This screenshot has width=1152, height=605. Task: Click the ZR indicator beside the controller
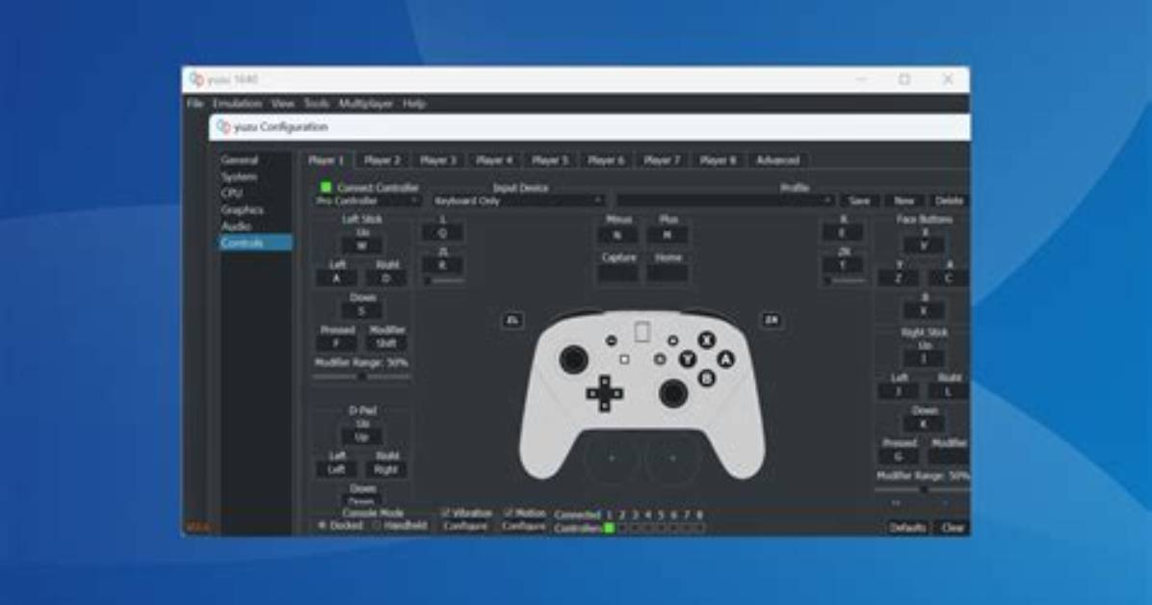click(x=772, y=320)
